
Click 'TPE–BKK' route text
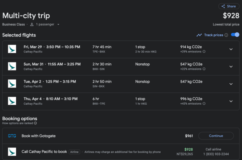99,52
